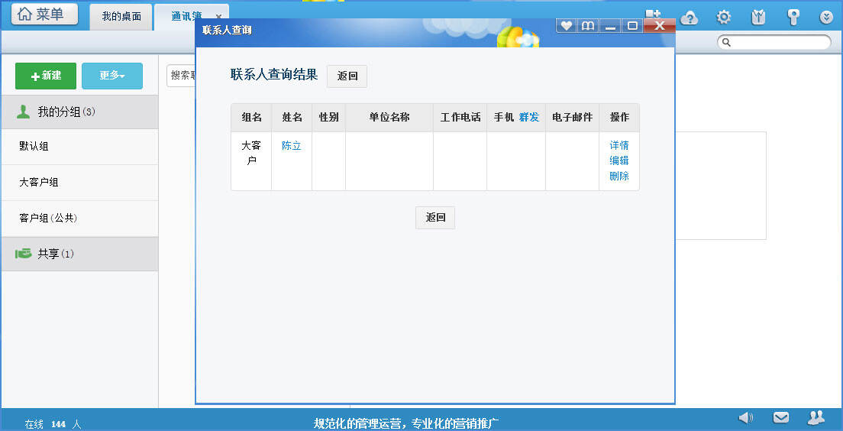Click the book icon in dialog titlebar

tap(587, 26)
